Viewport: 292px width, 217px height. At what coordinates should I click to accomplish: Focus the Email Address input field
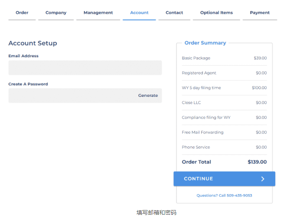coord(85,68)
